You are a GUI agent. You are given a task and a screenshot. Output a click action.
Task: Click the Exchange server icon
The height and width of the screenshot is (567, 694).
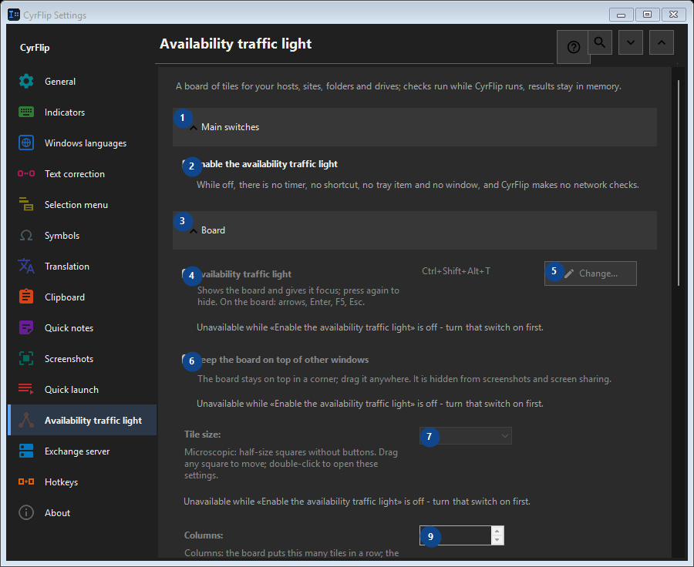[x=26, y=451]
